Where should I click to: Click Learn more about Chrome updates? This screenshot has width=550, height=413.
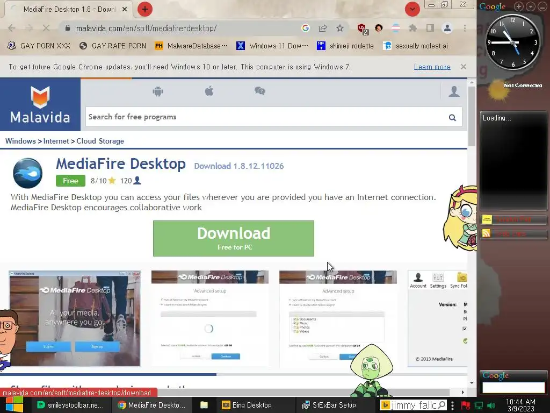pyautogui.click(x=432, y=67)
